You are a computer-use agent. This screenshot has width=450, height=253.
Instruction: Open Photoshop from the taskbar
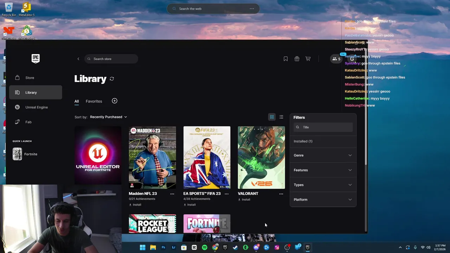point(163,247)
